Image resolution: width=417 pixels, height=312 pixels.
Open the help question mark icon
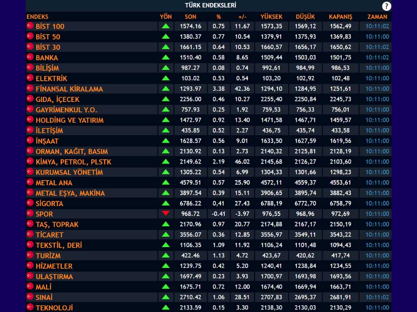pyautogui.click(x=387, y=6)
